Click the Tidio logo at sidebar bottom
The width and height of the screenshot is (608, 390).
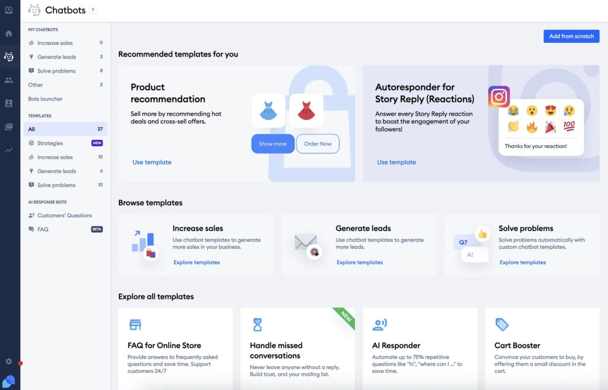[9, 381]
